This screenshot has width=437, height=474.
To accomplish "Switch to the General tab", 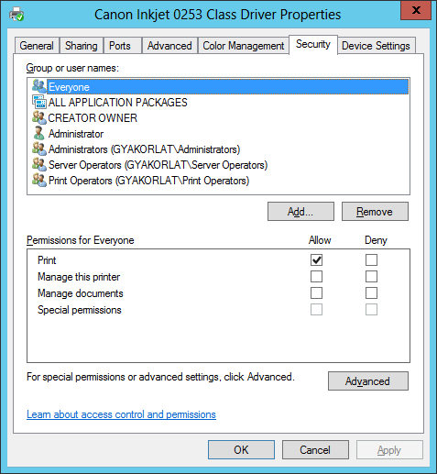I will (x=37, y=46).
